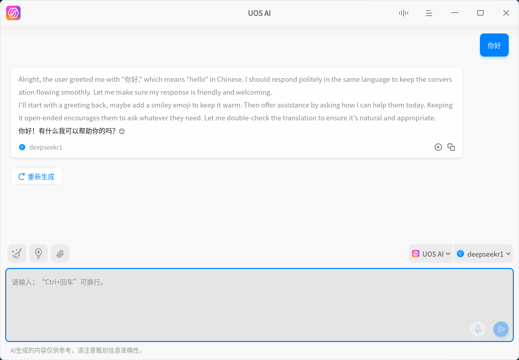Open the voice waveform icon in title bar
The image size is (519, 360).
pyautogui.click(x=403, y=13)
